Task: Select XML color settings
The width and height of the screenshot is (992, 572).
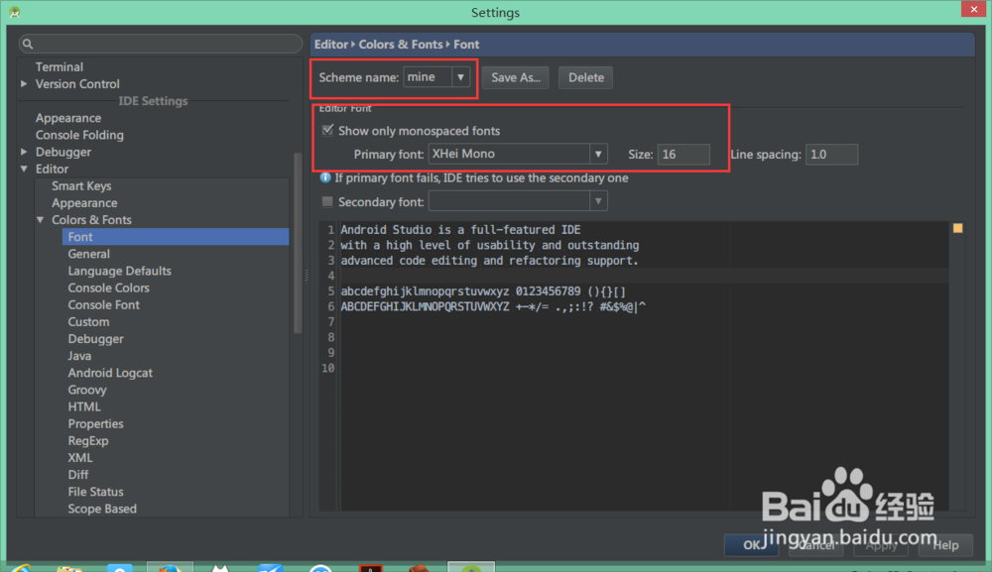Action: (x=80, y=458)
